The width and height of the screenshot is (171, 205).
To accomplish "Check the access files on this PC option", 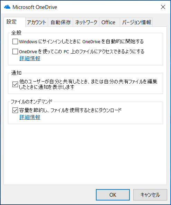I will 15,52.
